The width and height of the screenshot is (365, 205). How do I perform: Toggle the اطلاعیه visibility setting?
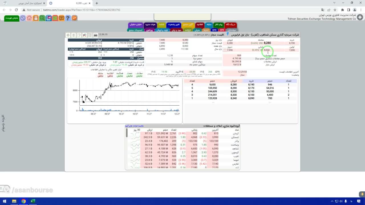tap(110, 74)
